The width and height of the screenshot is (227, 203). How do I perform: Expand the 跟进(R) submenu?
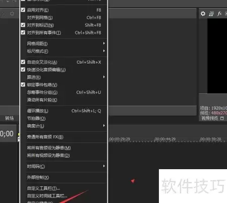(x=64, y=77)
